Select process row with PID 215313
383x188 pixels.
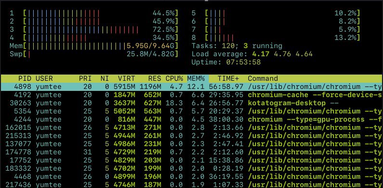[191, 136]
